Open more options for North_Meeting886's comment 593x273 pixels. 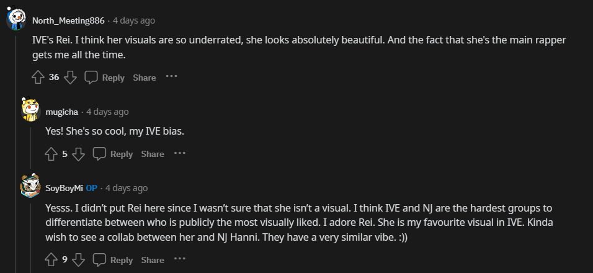click(x=171, y=77)
